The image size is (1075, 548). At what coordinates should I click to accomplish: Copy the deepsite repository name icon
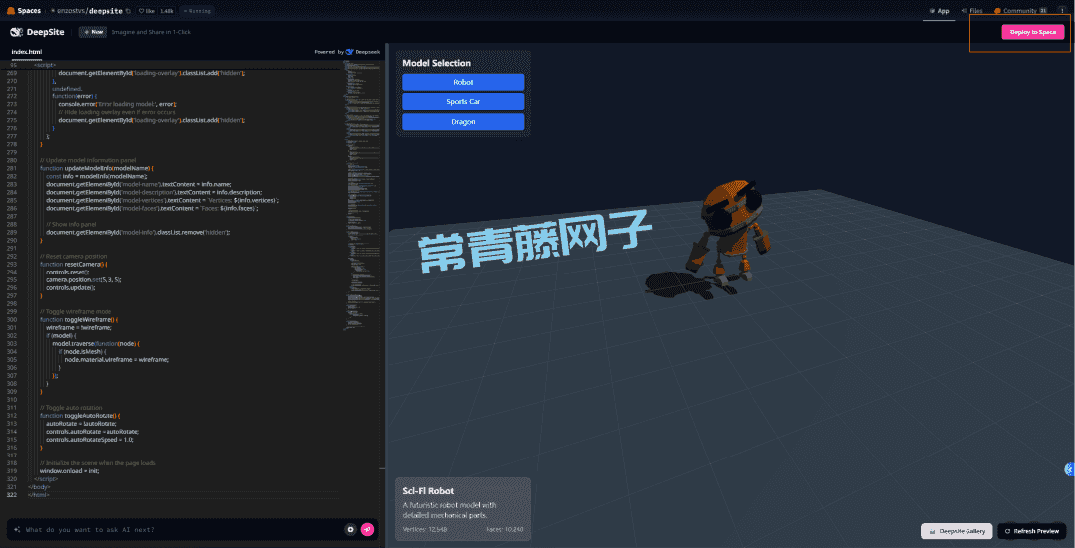click(128, 11)
